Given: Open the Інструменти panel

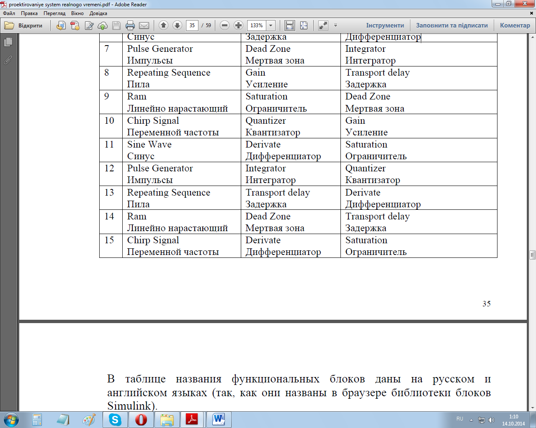Looking at the screenshot, I should (x=385, y=25).
